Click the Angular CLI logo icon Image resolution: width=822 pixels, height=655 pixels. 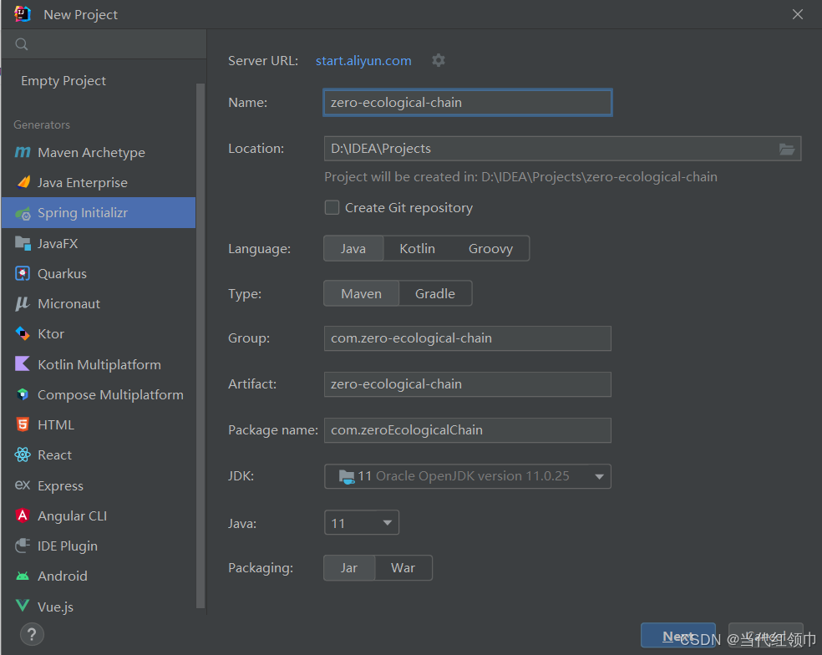[x=23, y=515]
